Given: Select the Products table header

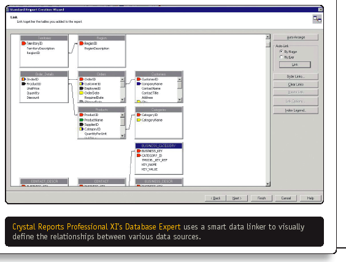Looking at the screenshot, I should pyautogui.click(x=102, y=110).
